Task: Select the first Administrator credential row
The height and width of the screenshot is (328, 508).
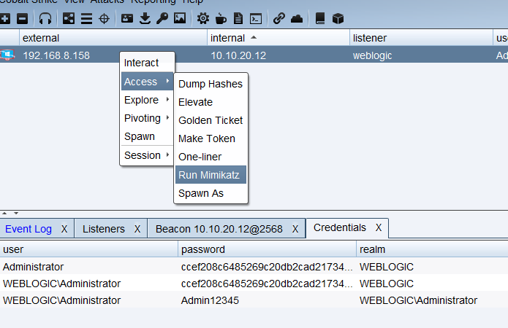Action: point(254,267)
